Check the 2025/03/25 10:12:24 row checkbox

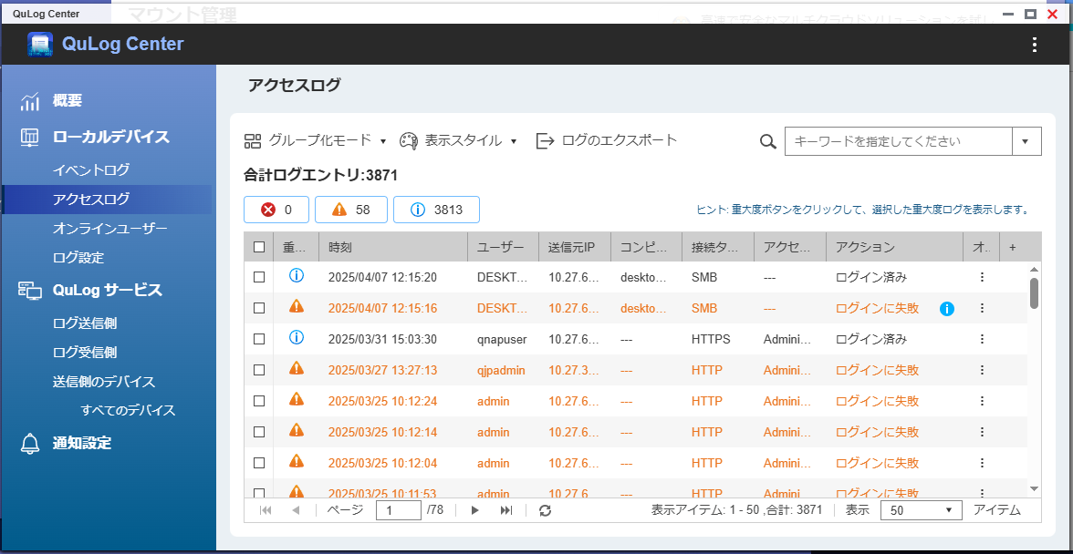259,401
